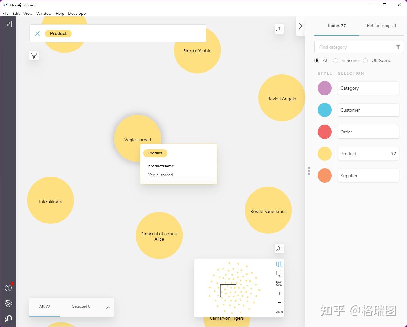407x327 pixels.
Task: Select the Ravioli Angelo node
Action: 282,98
